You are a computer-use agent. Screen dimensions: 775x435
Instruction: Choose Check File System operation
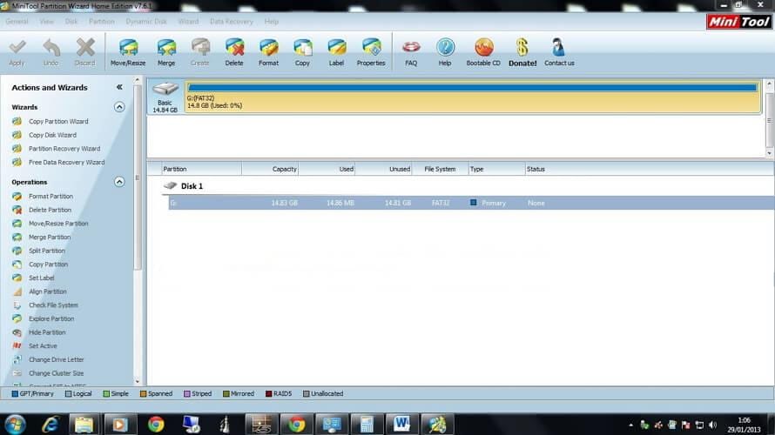click(53, 305)
